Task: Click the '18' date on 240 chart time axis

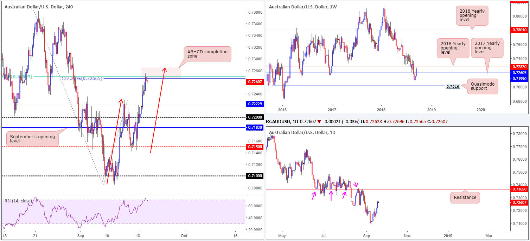Action: pos(138,236)
